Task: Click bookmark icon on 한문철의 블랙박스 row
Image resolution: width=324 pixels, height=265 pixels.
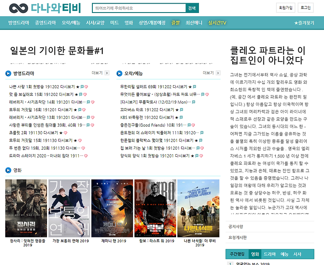Action: point(200,140)
